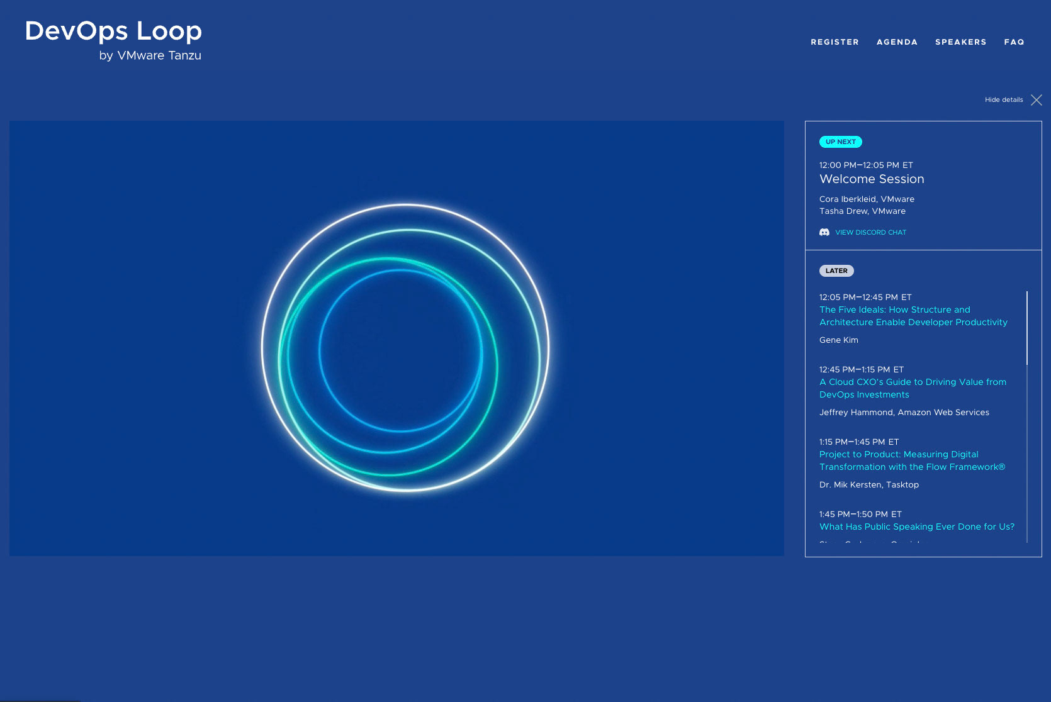Image resolution: width=1051 pixels, height=702 pixels.
Task: Click the glowing circles video area
Action: tap(396, 338)
